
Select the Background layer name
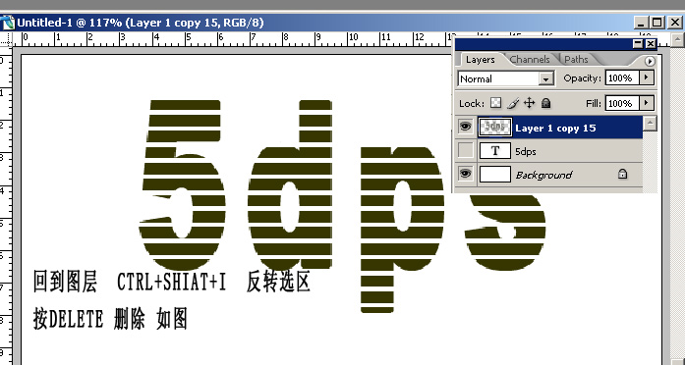pyautogui.click(x=543, y=175)
